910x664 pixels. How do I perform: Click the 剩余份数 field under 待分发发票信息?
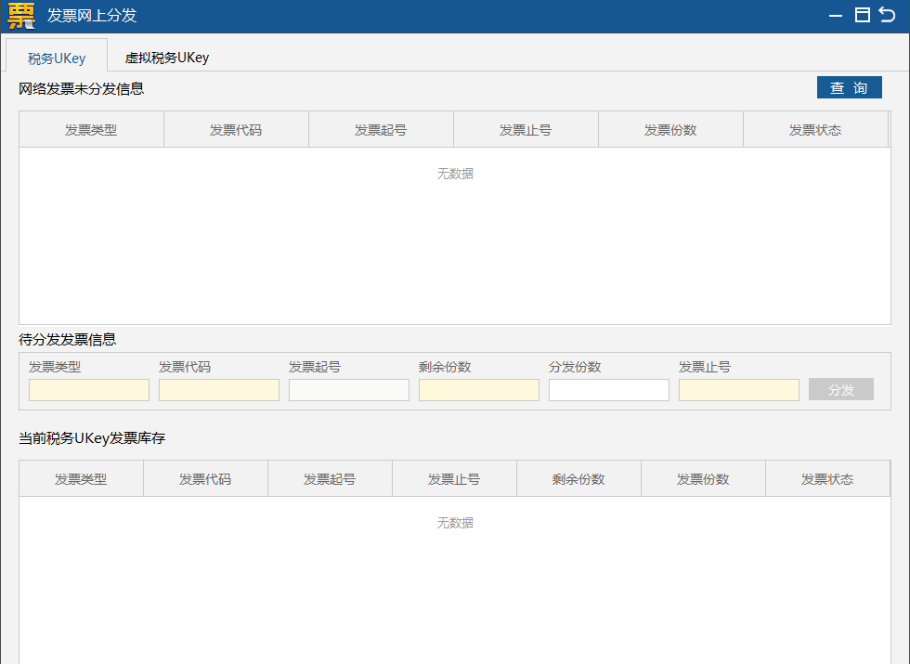coord(479,390)
